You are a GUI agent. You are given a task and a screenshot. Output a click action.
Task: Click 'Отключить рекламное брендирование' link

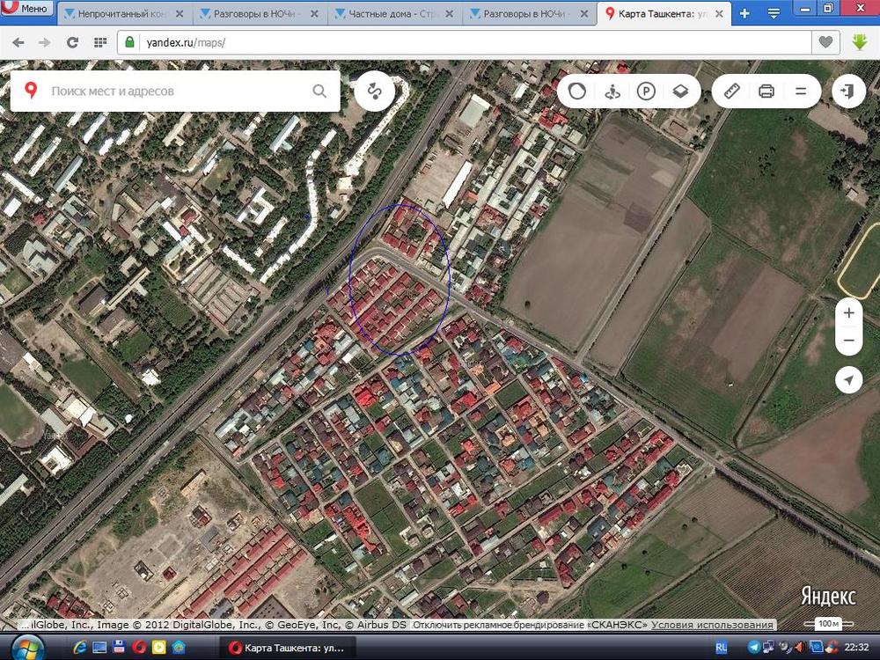point(530,625)
